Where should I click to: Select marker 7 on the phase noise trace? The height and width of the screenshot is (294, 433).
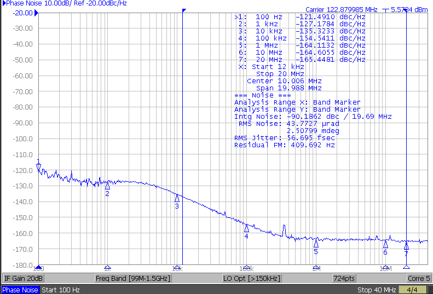(406, 246)
